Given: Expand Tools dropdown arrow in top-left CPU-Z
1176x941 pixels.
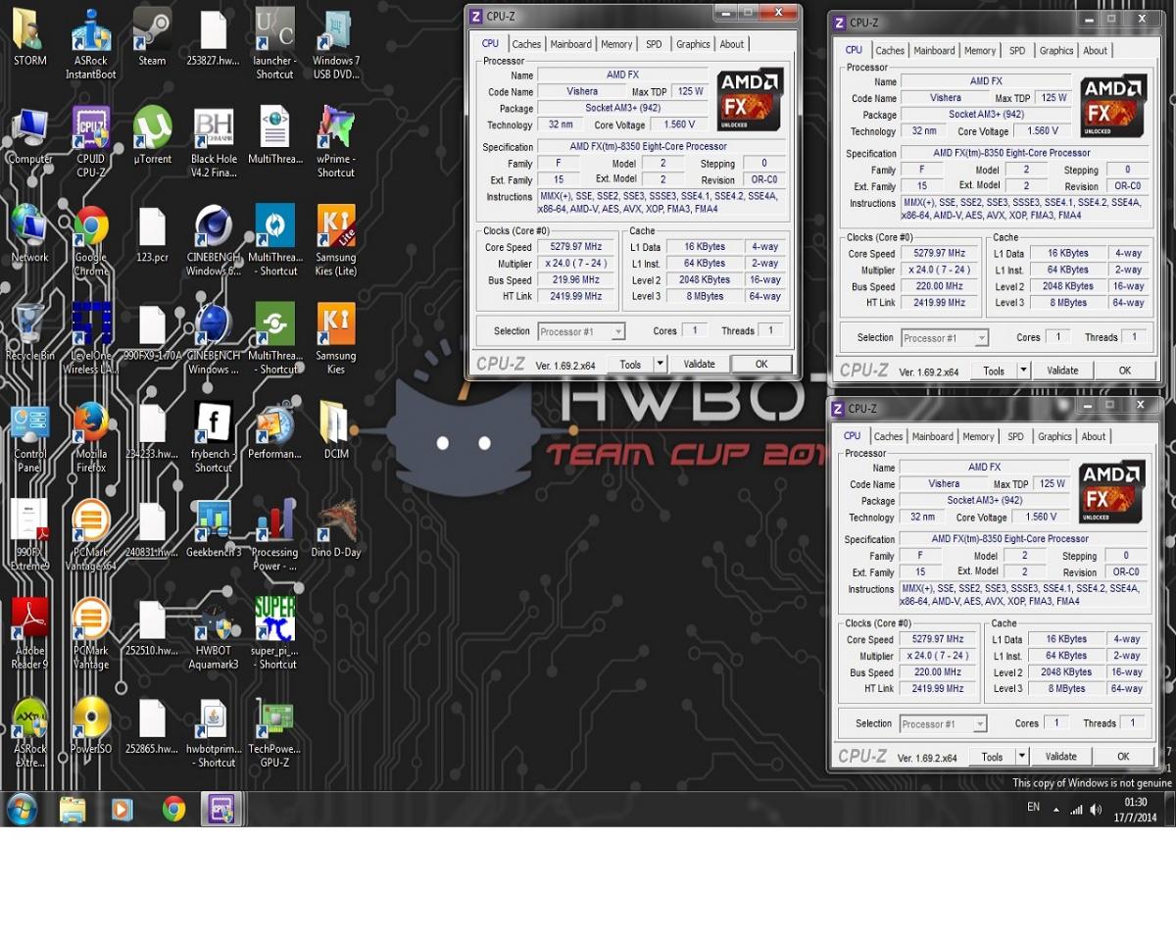Looking at the screenshot, I should [660, 364].
